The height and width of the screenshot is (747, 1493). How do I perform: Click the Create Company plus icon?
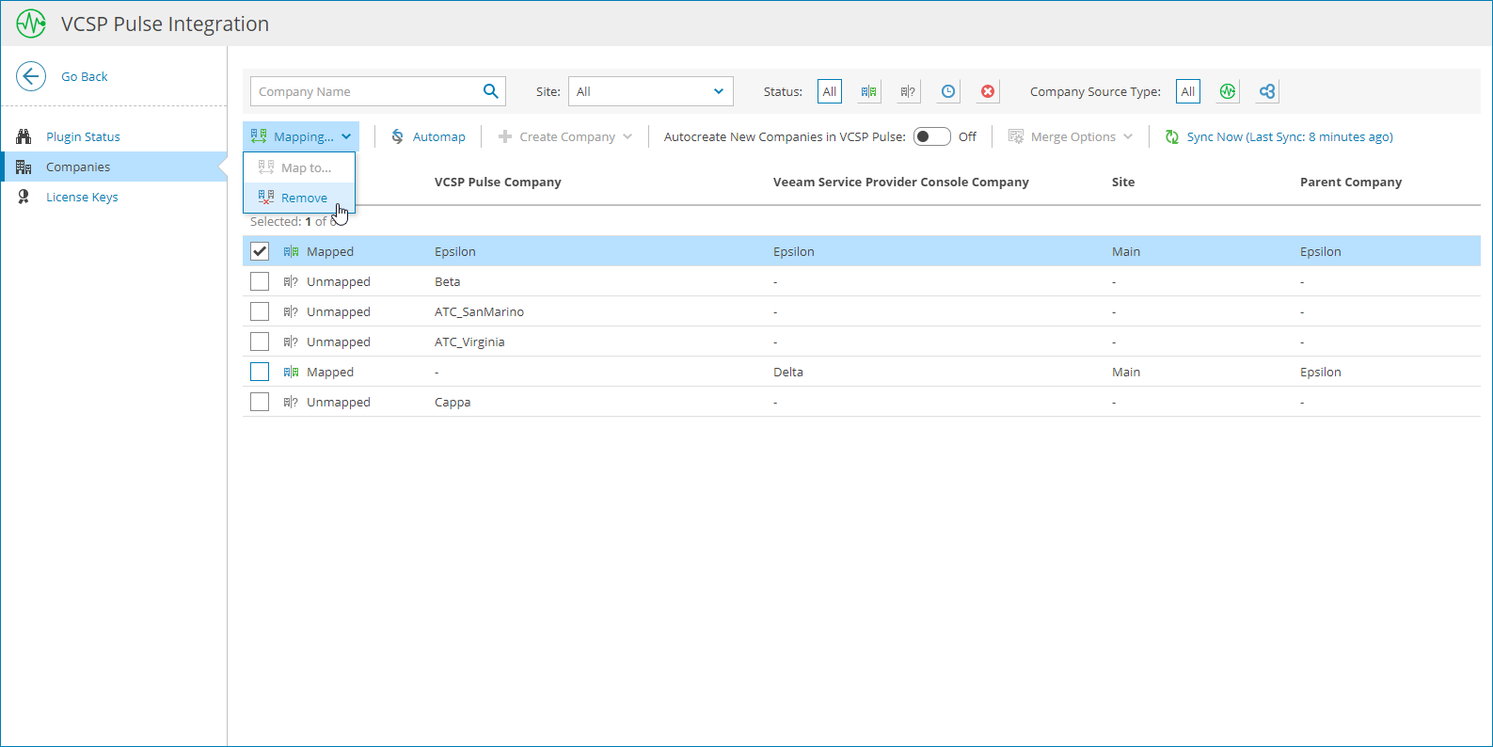pos(505,136)
